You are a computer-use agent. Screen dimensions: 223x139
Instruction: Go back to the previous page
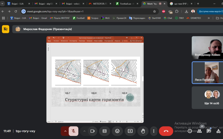pos(3,11)
